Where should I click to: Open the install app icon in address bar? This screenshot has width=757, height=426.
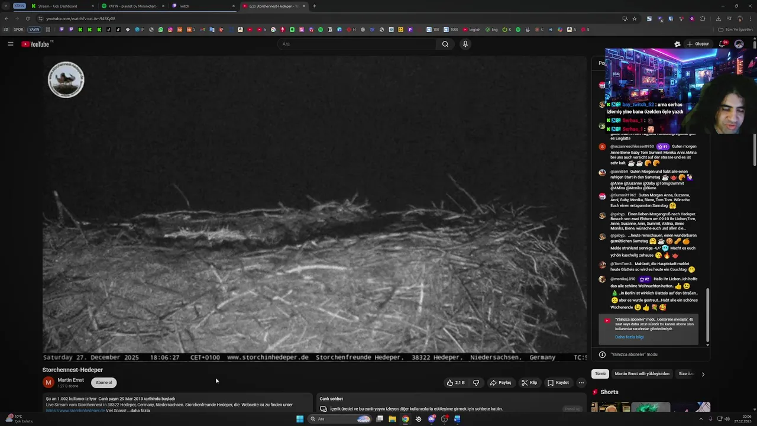tap(625, 18)
